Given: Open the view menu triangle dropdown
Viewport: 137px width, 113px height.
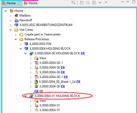Looking at the screenshot, I should click(x=123, y=2).
